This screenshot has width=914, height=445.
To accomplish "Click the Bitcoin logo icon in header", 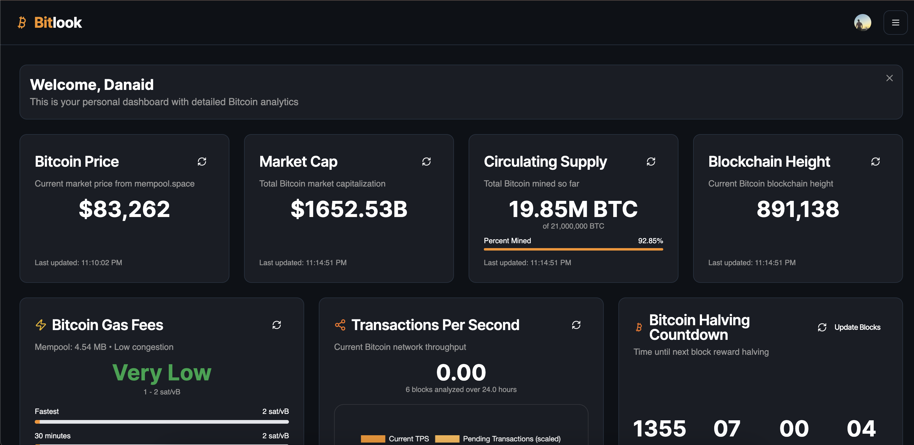I will (x=22, y=23).
